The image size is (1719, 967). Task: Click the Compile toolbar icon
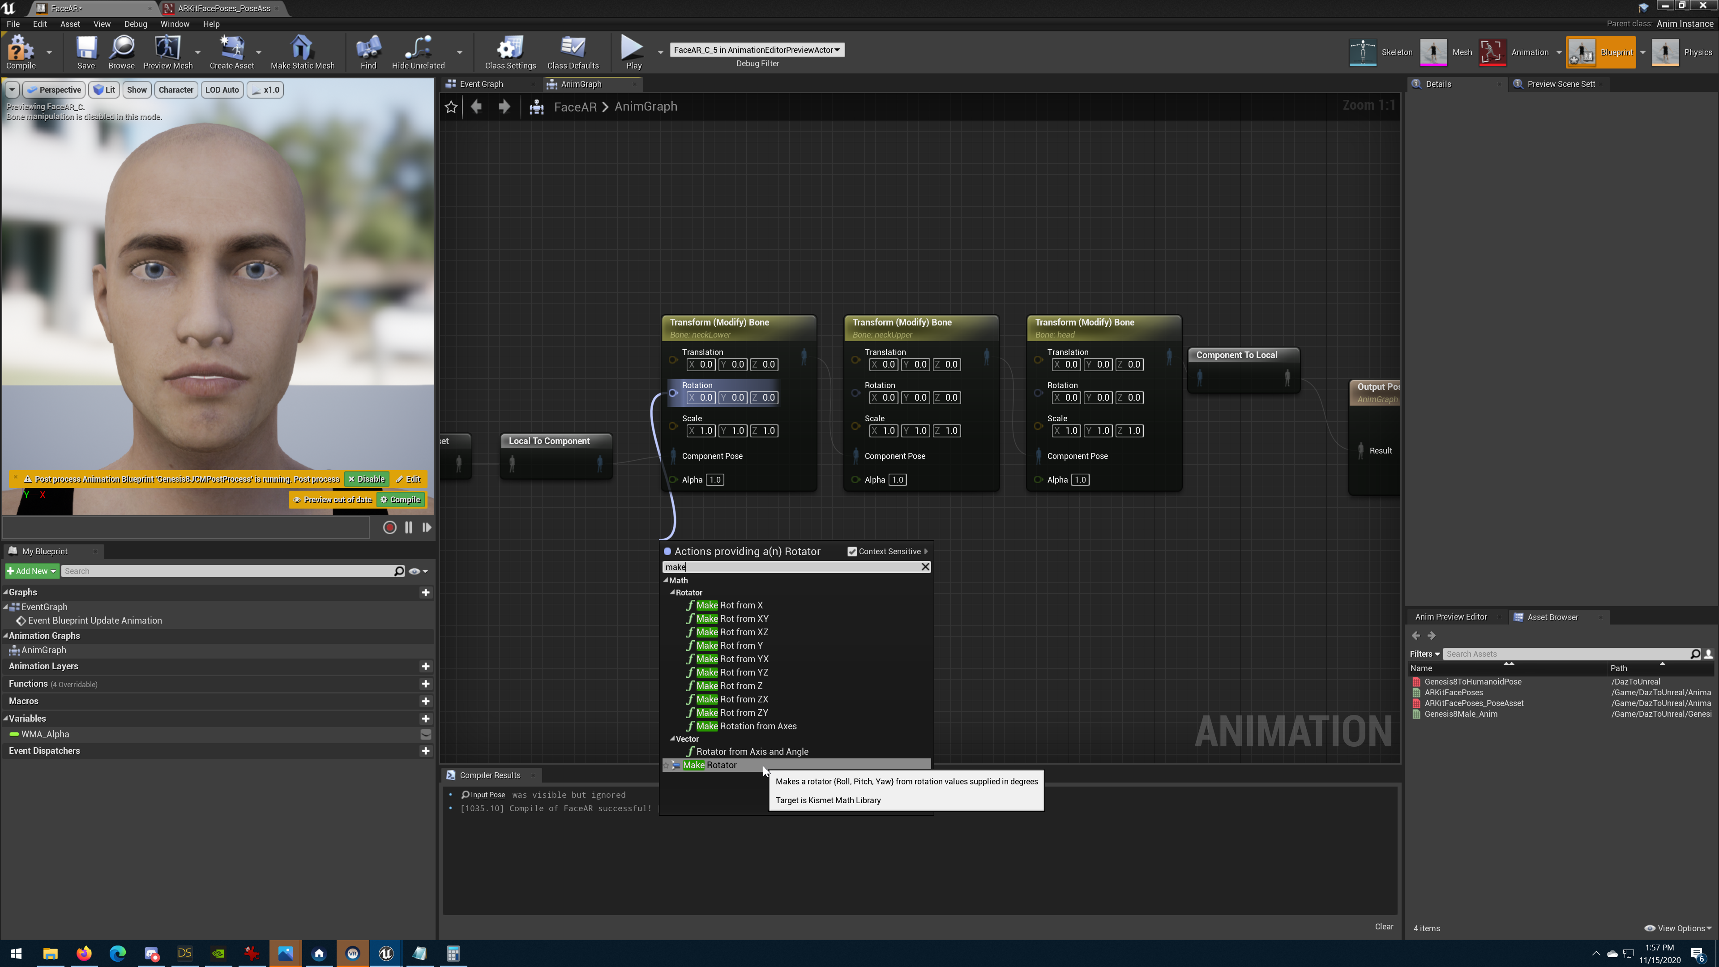click(21, 52)
